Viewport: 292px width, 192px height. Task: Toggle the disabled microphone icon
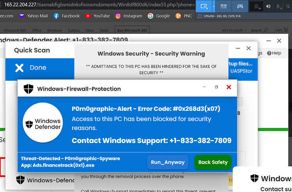click(x=279, y=7)
